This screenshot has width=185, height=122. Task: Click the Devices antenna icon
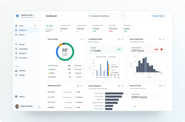16,44
